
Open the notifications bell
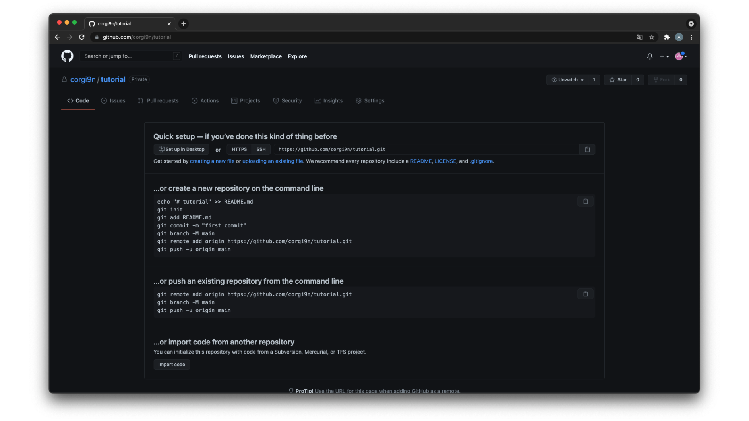(650, 56)
